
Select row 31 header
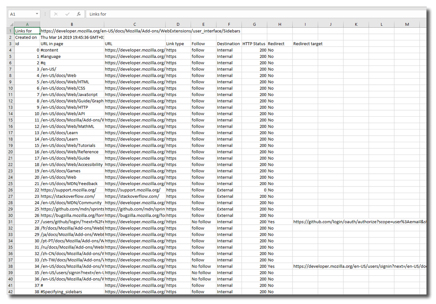pyautogui.click(x=11, y=222)
